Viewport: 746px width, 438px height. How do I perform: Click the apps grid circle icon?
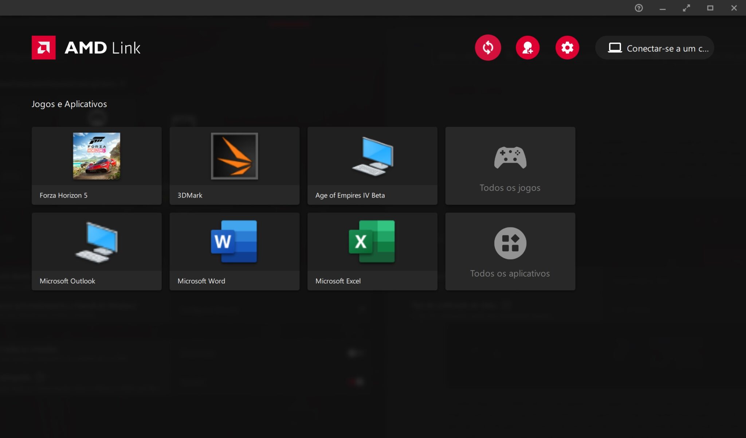510,243
